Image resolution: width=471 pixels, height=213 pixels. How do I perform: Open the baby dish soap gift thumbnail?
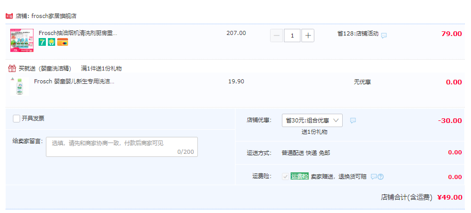(20, 86)
